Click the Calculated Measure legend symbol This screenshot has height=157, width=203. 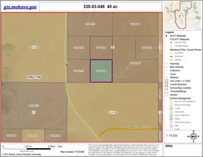point(171,46)
